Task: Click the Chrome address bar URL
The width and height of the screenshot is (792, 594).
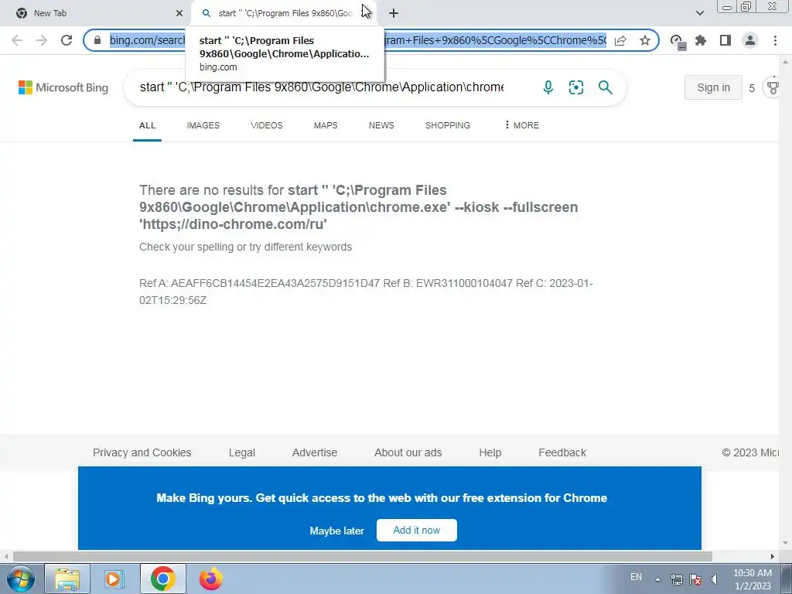Action: [357, 40]
